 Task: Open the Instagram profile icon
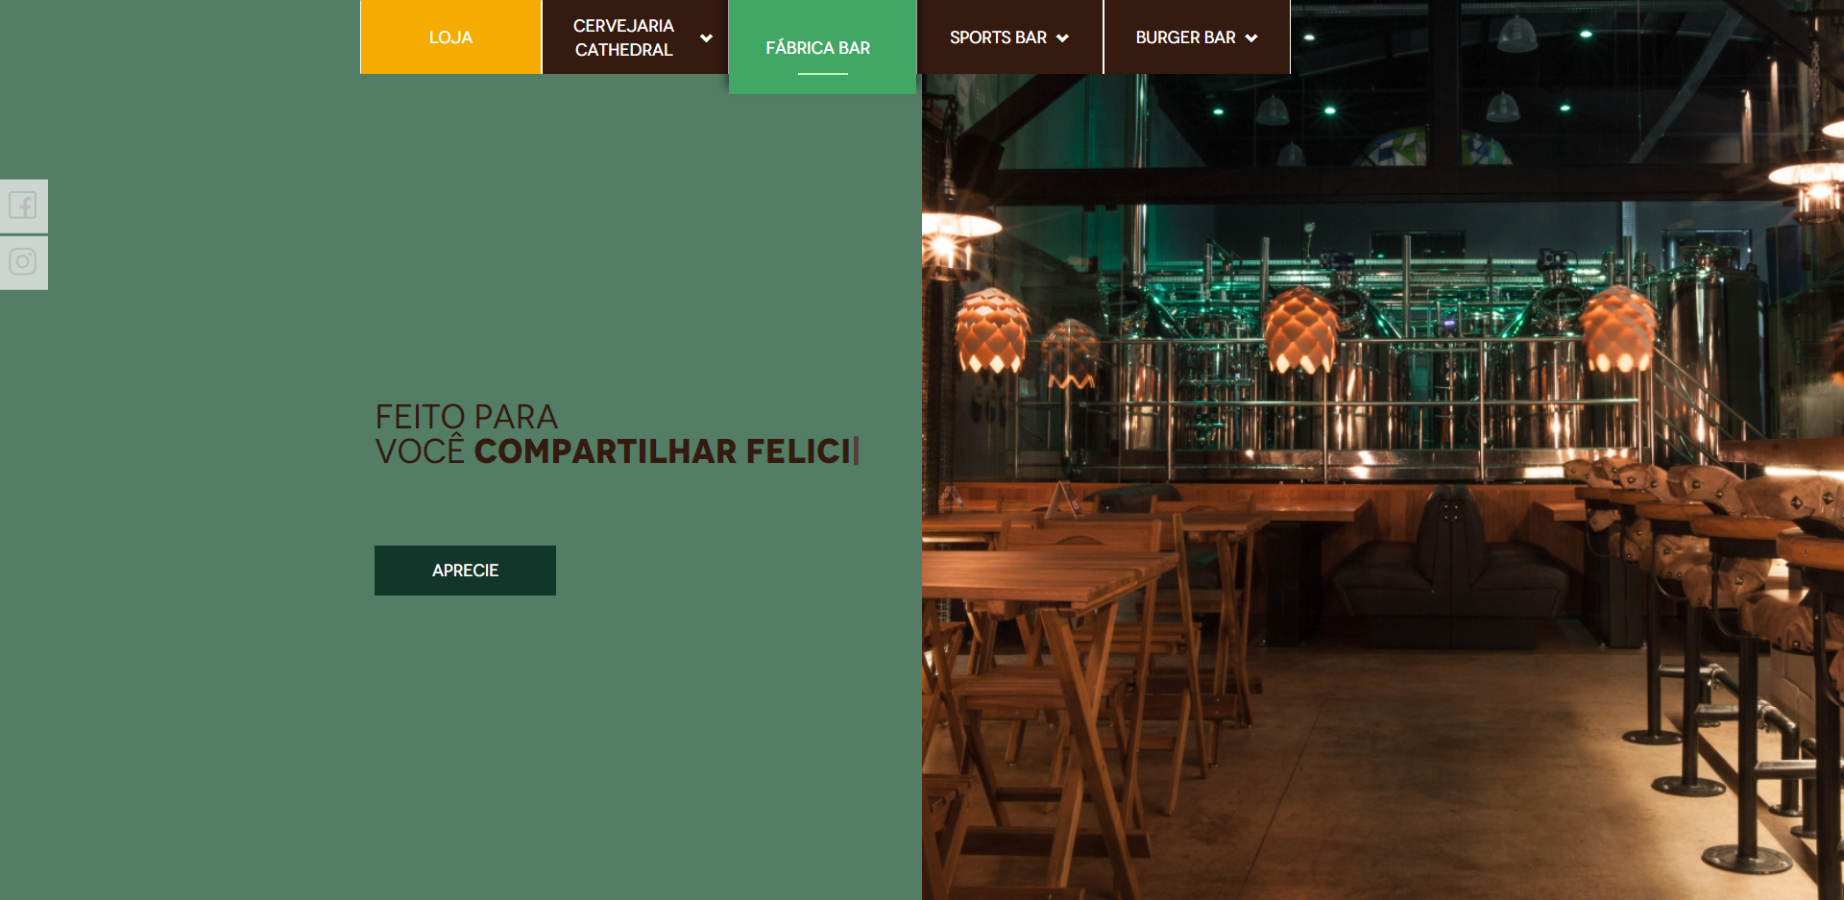tap(23, 262)
